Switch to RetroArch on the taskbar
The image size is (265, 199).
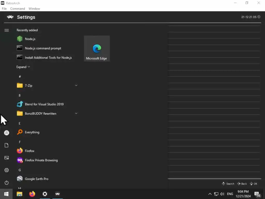pyautogui.click(x=57, y=194)
